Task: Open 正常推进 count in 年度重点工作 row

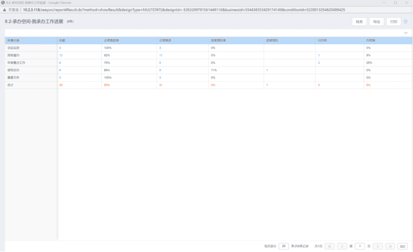Action: tap(160, 62)
